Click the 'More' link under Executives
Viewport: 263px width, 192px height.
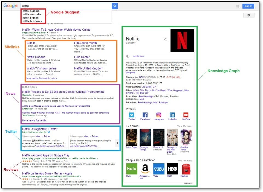click(142, 99)
